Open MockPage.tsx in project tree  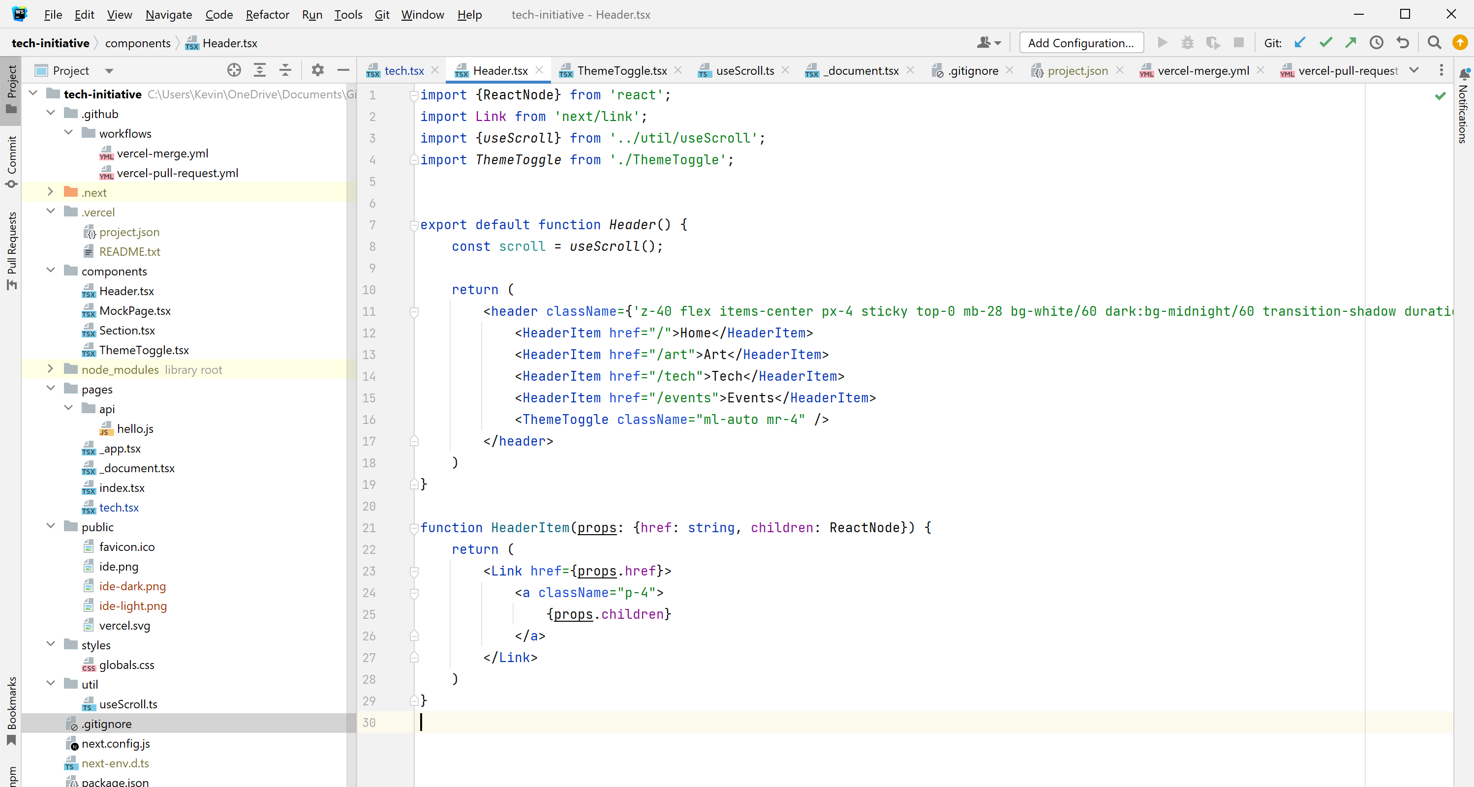pos(134,310)
